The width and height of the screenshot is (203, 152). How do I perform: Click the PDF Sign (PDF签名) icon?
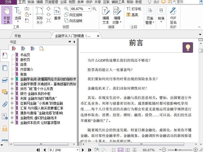coord(173,15)
